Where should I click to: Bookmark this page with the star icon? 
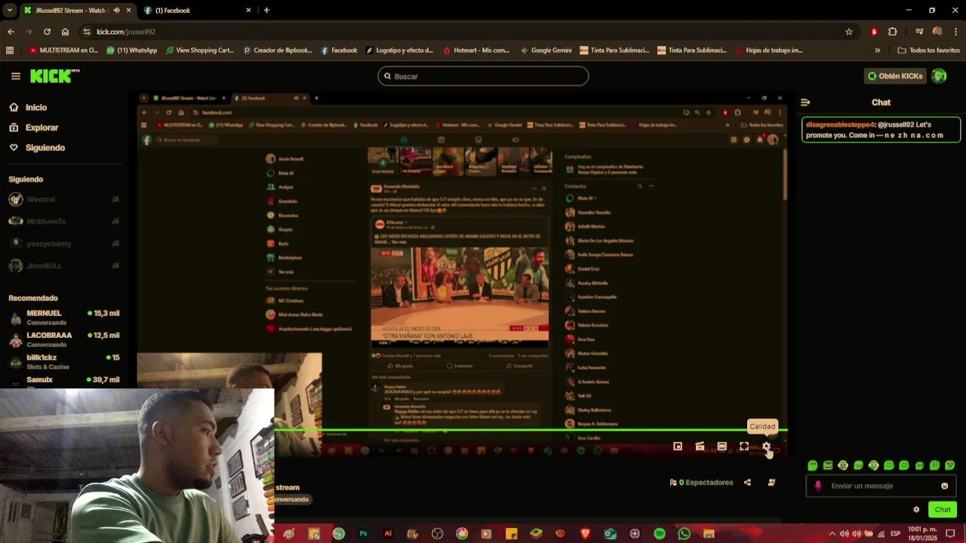(849, 32)
